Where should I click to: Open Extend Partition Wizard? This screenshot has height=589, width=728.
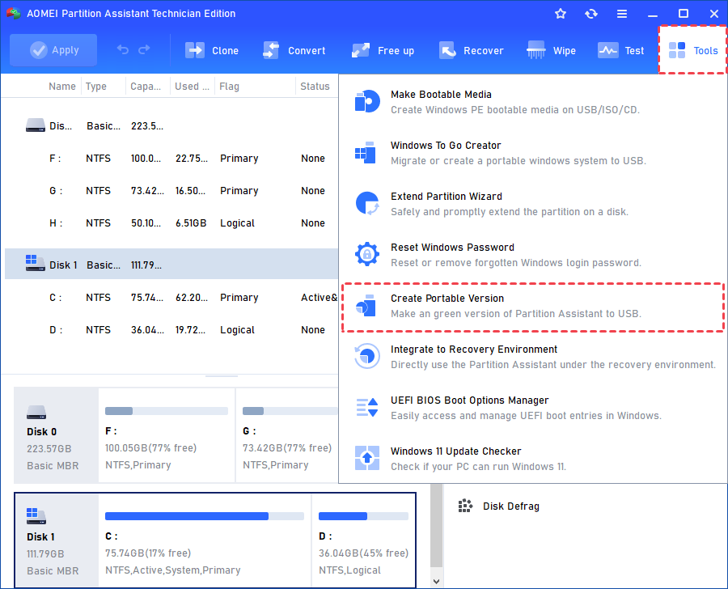click(x=533, y=204)
